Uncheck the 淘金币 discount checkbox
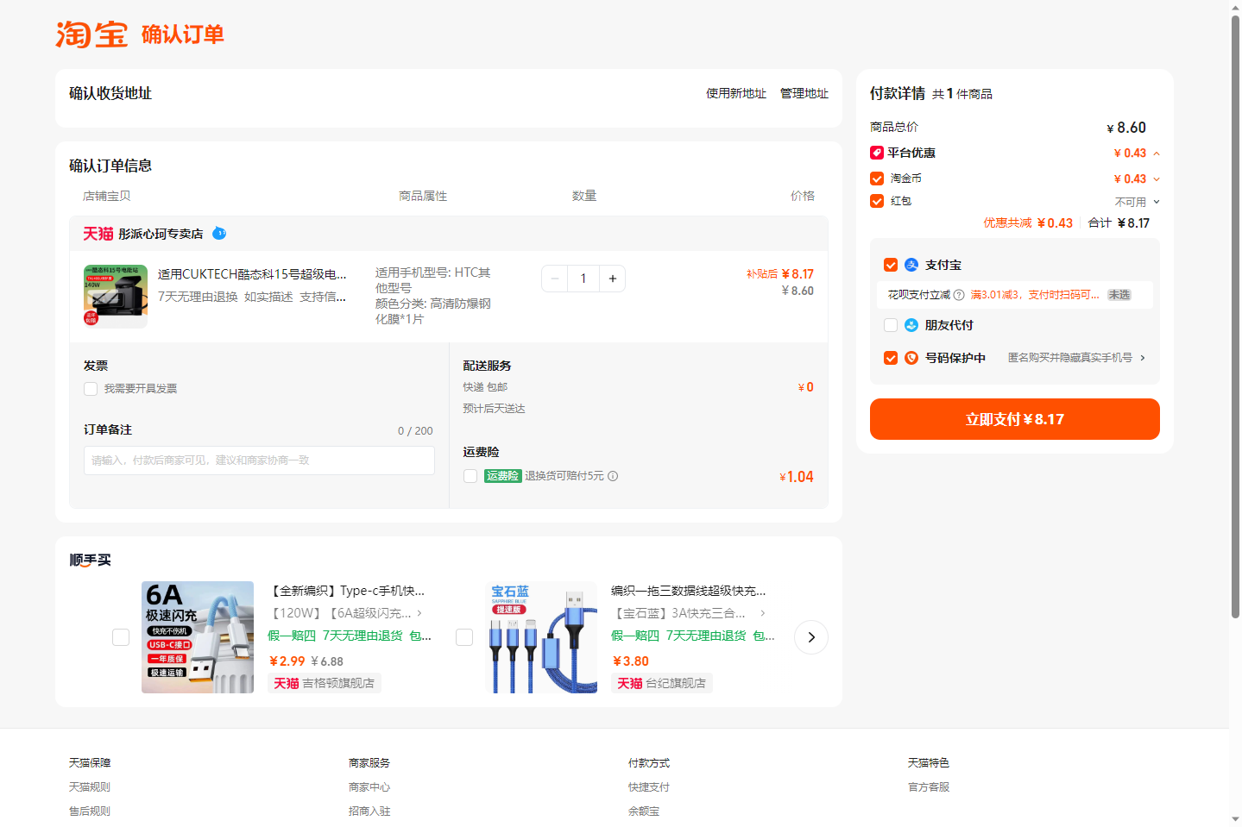 click(x=877, y=179)
